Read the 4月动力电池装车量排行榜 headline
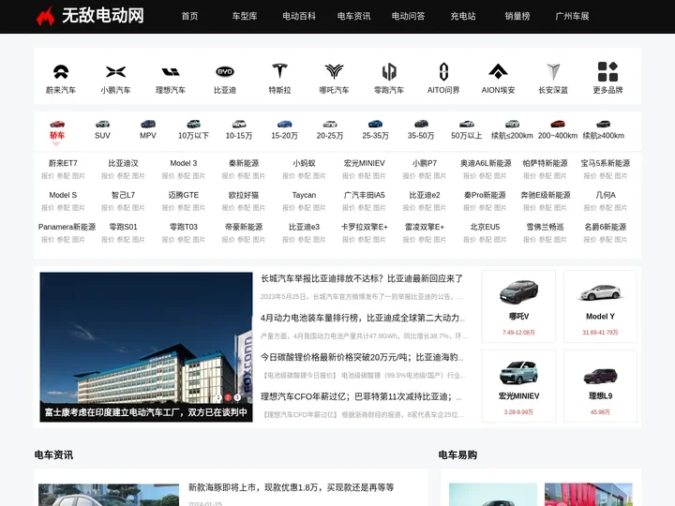 pyautogui.click(x=363, y=318)
